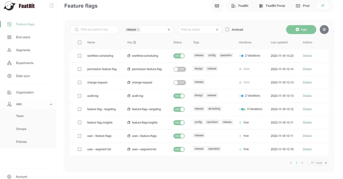343x179 pixels.
Task: Click the search magnifier icon
Action: click(76, 30)
